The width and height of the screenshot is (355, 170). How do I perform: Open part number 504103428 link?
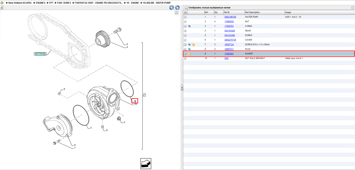click(x=230, y=31)
